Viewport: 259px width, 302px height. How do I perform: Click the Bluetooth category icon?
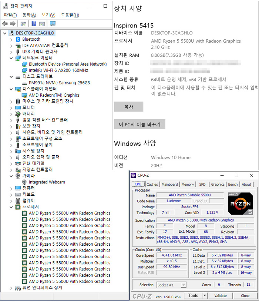coord(18,39)
